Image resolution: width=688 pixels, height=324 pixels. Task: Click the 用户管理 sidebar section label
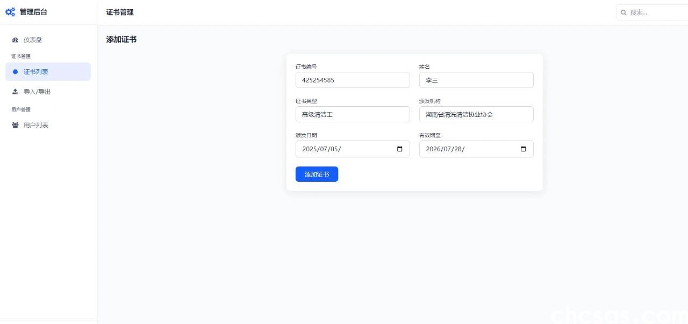coord(21,109)
